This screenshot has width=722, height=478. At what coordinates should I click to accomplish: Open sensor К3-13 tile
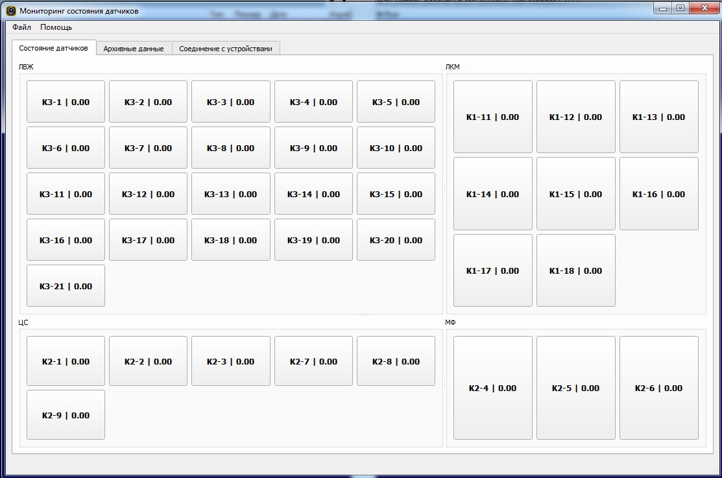click(x=231, y=194)
